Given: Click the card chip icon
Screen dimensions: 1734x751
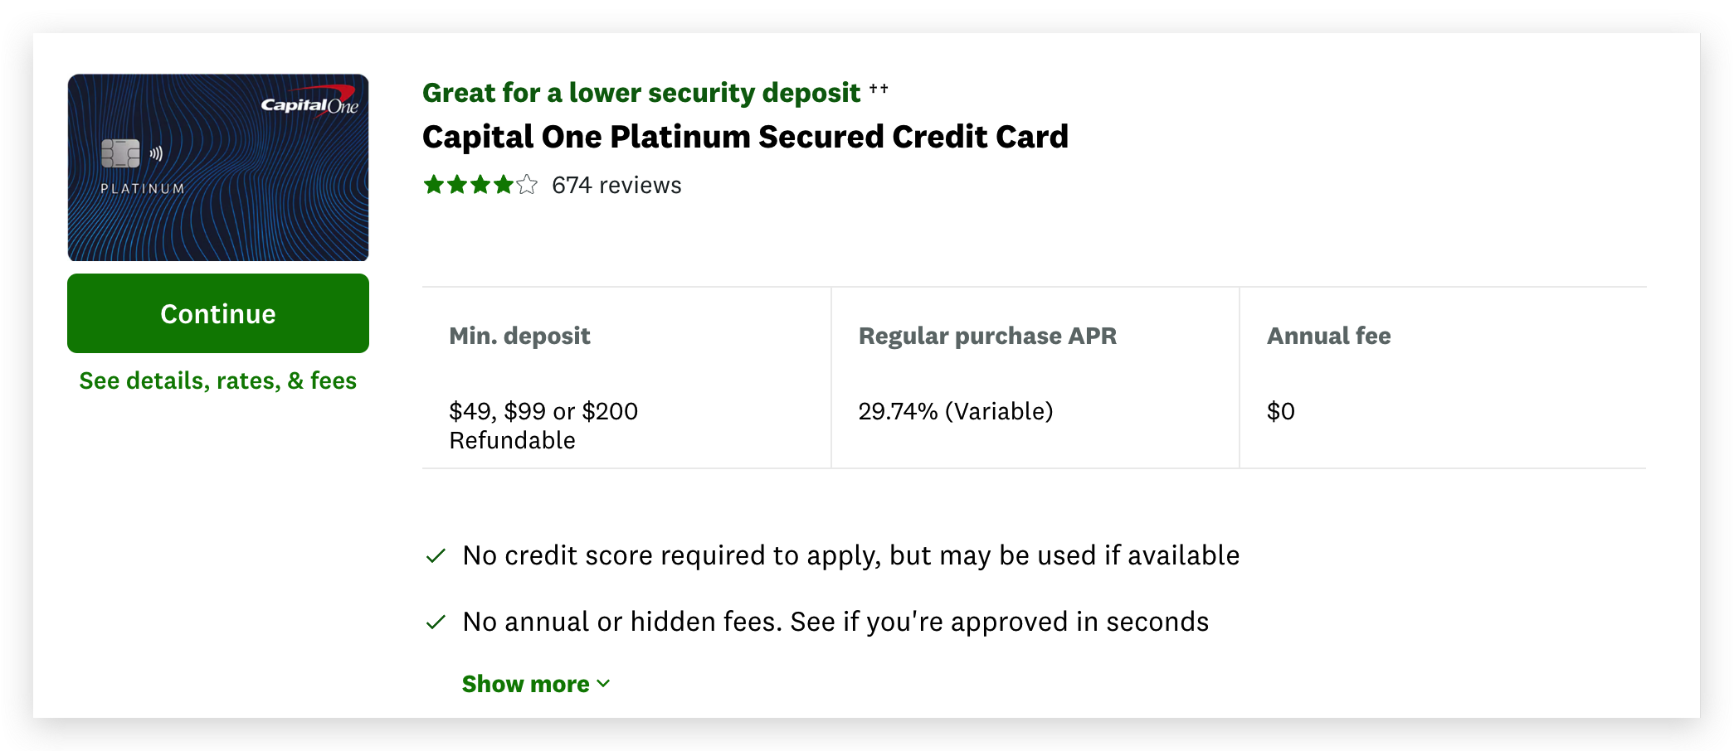Looking at the screenshot, I should coord(120,153).
